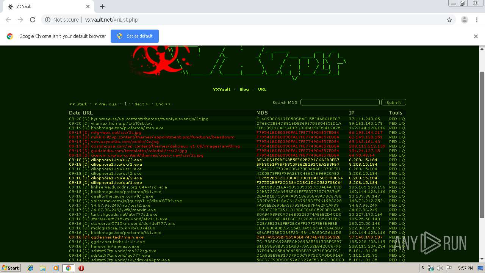Click the [D] link for hyunmee.se row
The image size is (485, 273).
86,119
